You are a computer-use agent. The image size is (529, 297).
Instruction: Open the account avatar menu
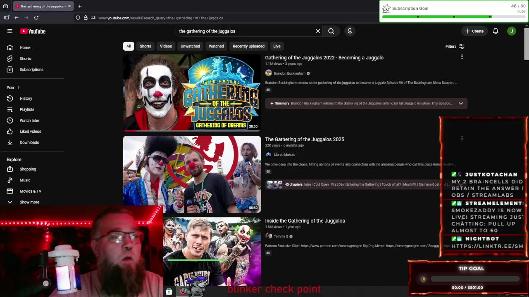coord(512,31)
